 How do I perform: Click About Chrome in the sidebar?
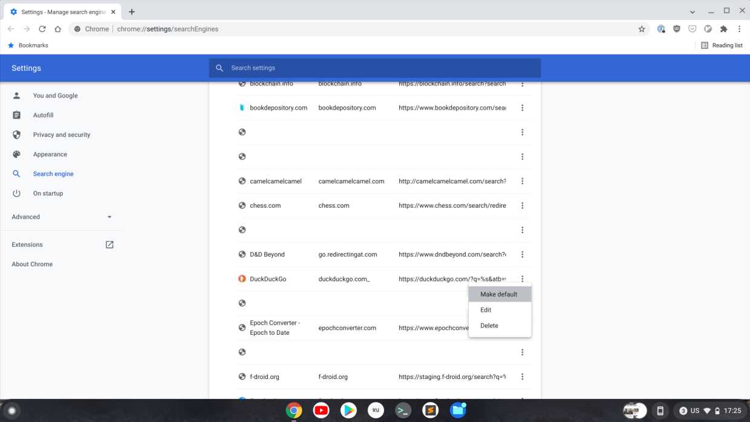tap(31, 264)
